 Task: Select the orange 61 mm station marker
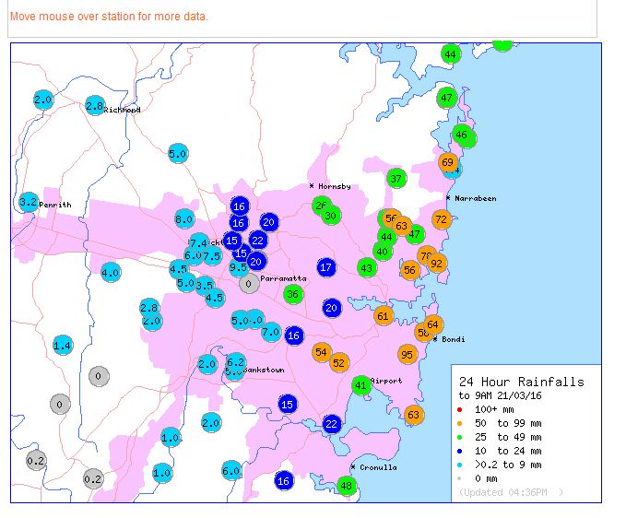(x=384, y=316)
